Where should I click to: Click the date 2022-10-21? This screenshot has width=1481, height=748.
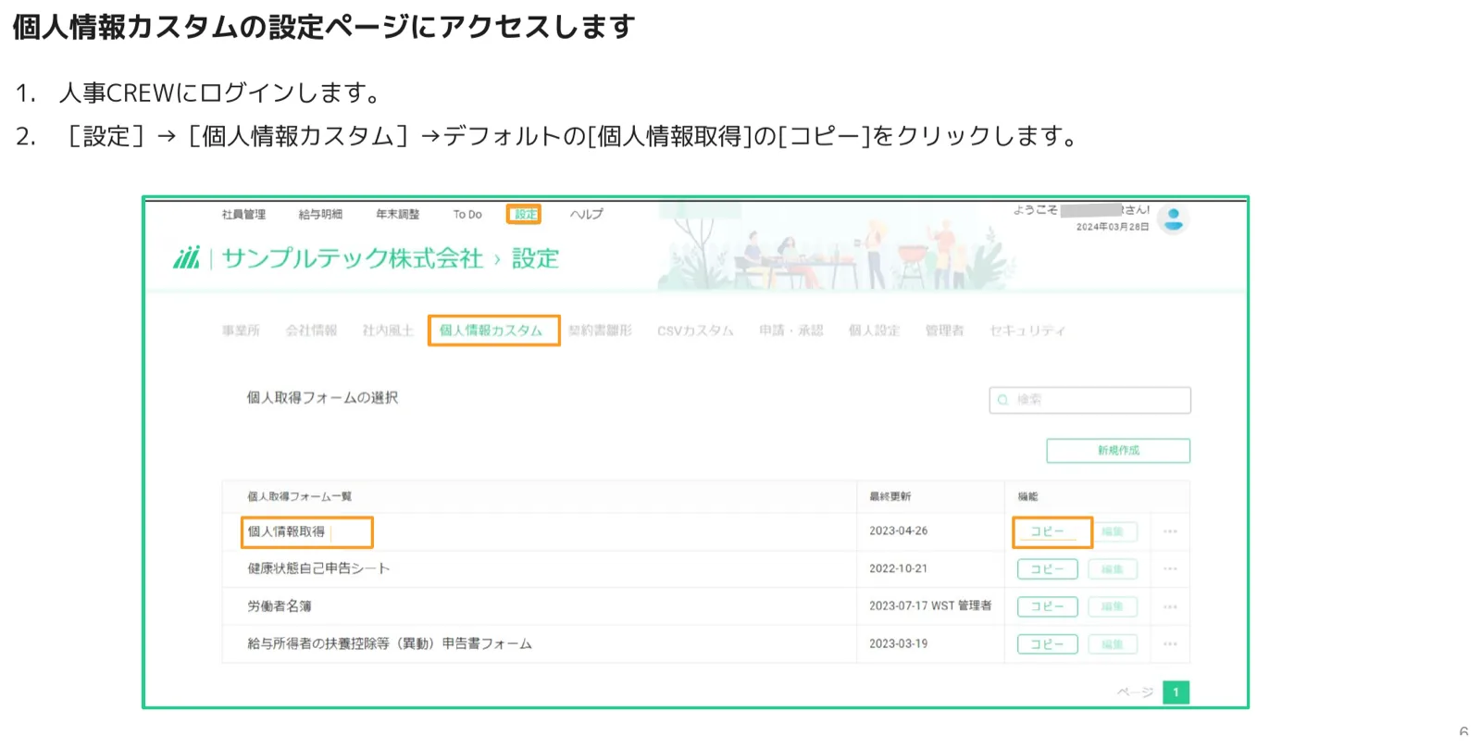(898, 568)
